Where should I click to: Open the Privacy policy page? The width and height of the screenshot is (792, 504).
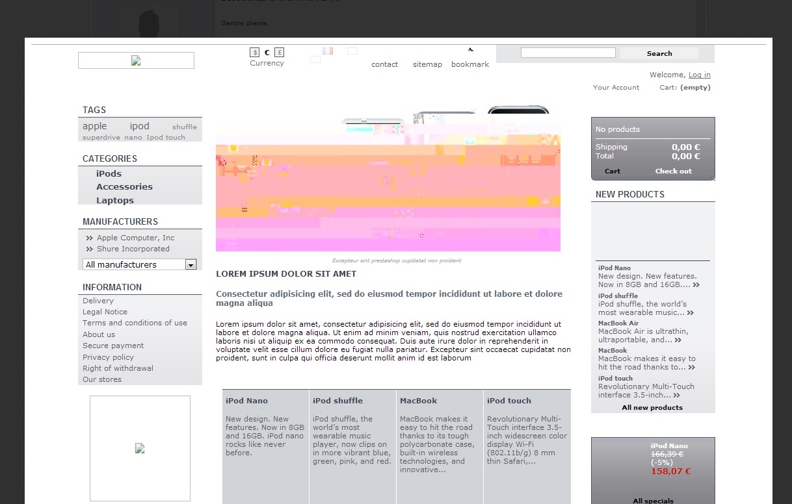(x=108, y=357)
